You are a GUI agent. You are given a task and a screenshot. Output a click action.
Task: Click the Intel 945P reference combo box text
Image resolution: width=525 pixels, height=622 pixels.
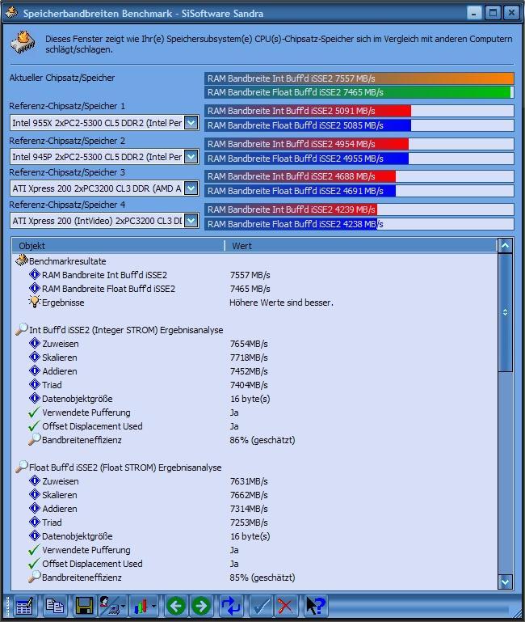pyautogui.click(x=97, y=157)
